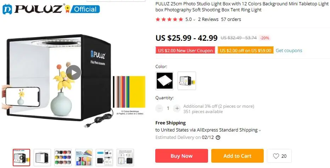Increase quantity with plus button
The width and height of the screenshot is (330, 168).
(177, 108)
